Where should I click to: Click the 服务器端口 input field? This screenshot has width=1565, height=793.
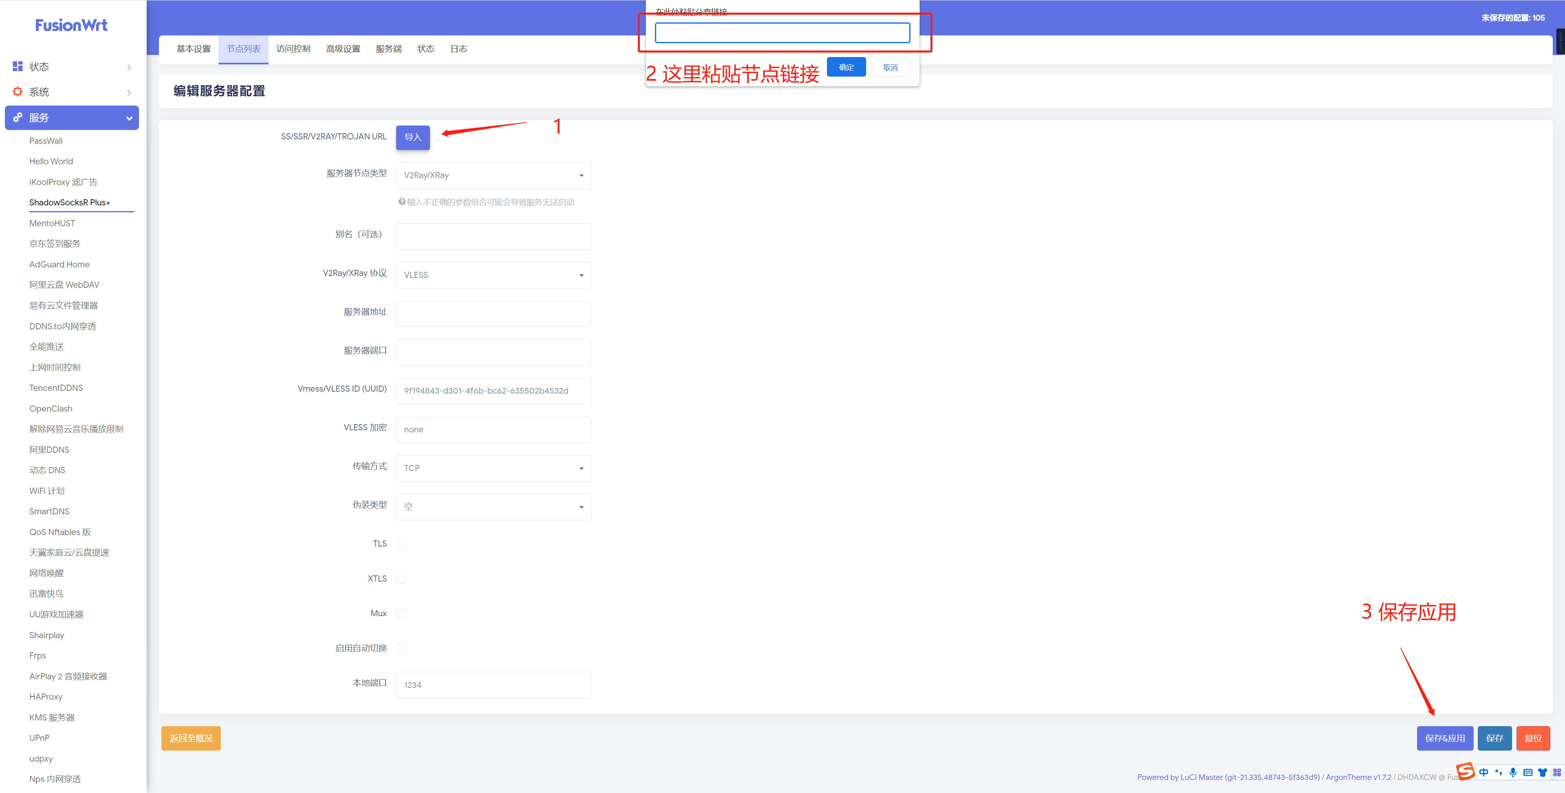tap(493, 352)
